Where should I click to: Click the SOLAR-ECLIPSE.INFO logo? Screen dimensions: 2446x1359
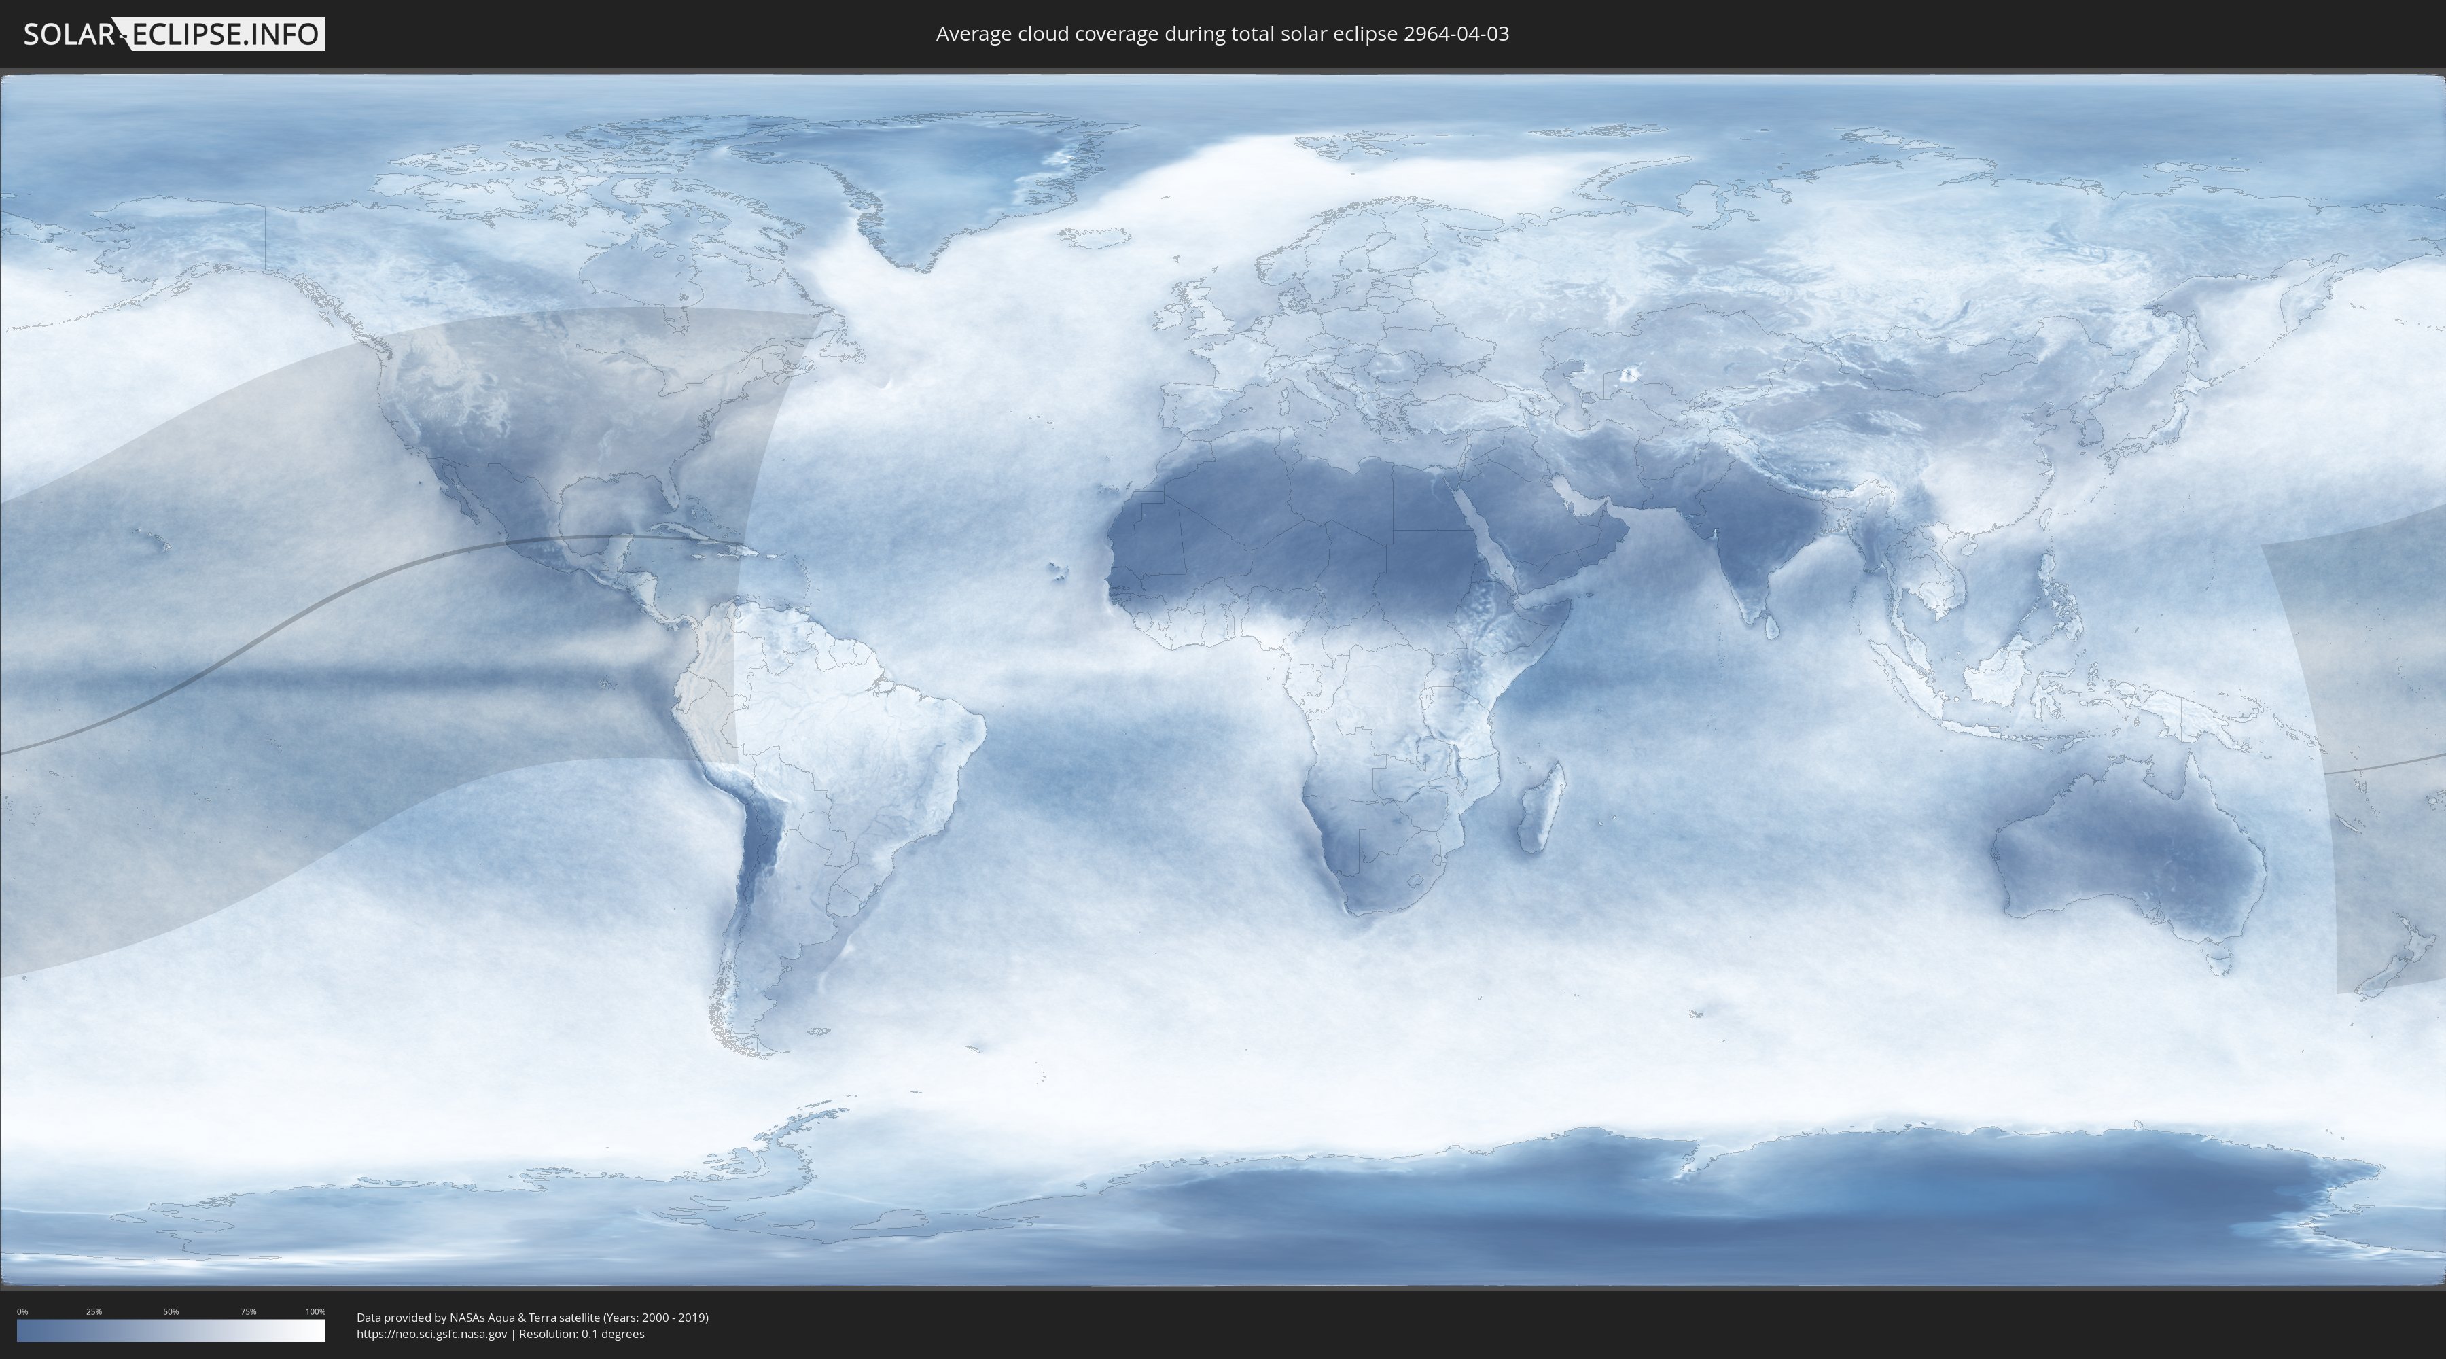point(173,34)
